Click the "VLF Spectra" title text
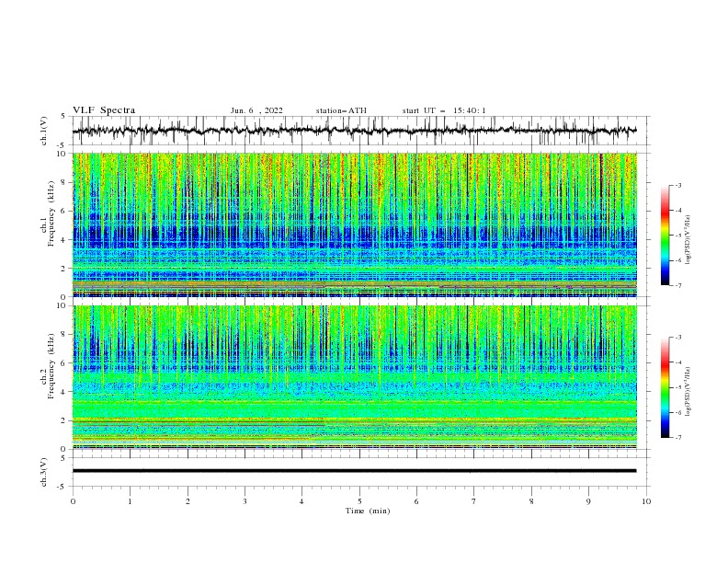 pos(104,110)
